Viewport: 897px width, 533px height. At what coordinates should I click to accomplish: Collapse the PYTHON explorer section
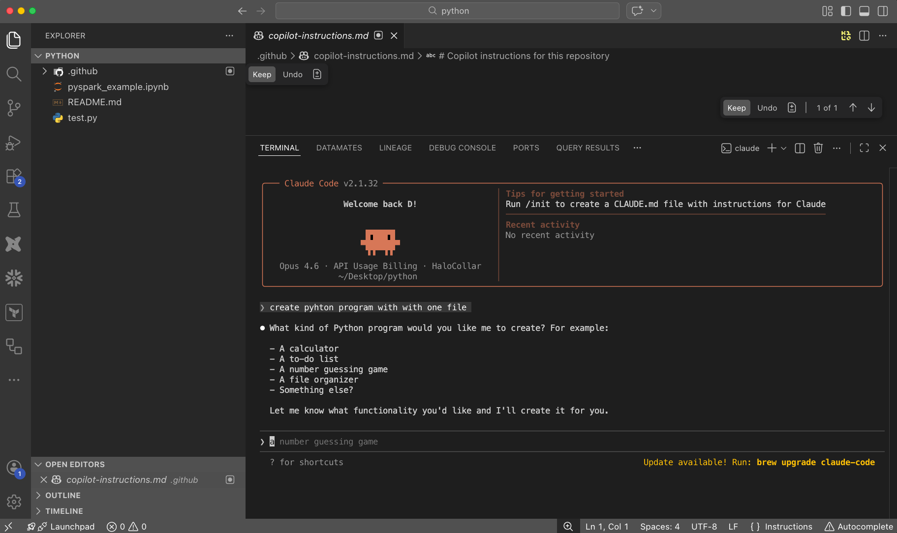[38, 56]
